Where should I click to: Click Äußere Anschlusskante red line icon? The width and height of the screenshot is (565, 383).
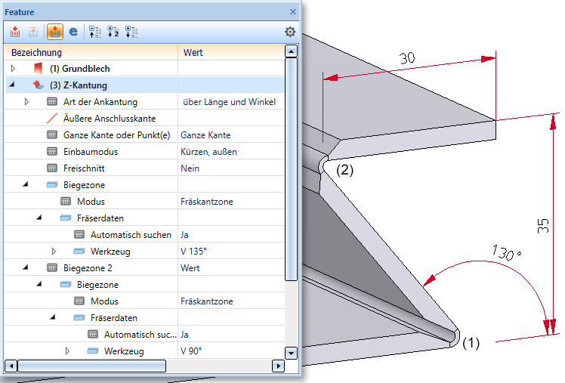coord(52,118)
